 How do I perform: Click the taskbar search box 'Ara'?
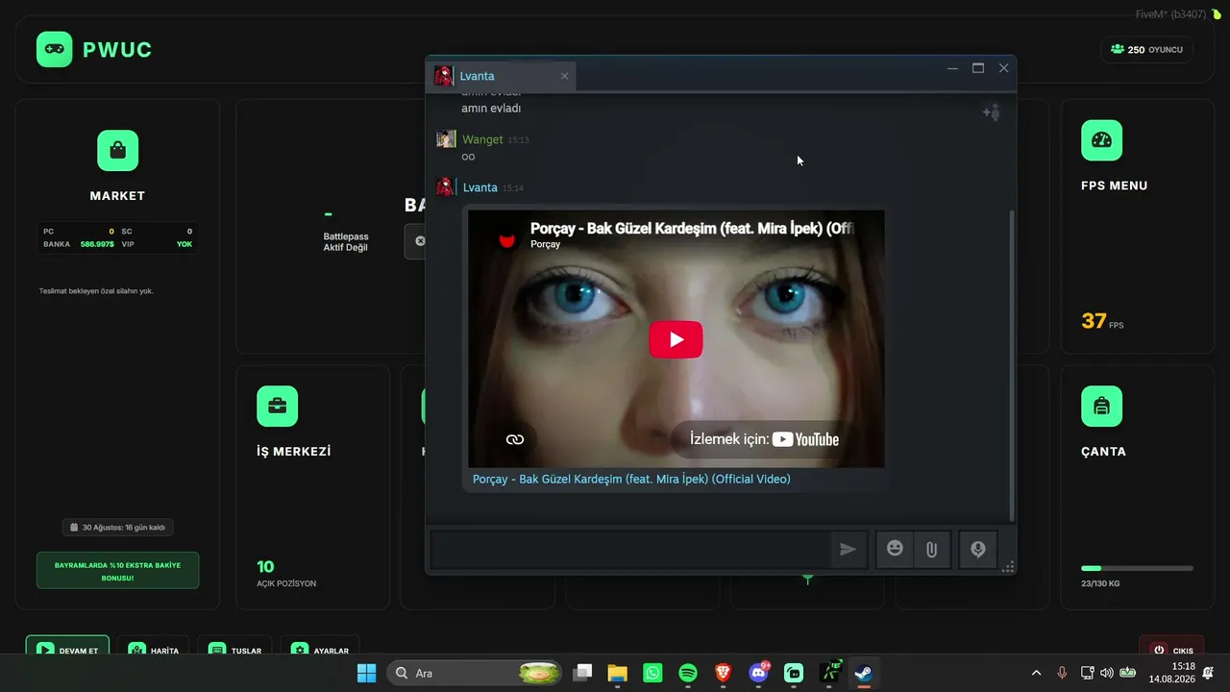475,674
